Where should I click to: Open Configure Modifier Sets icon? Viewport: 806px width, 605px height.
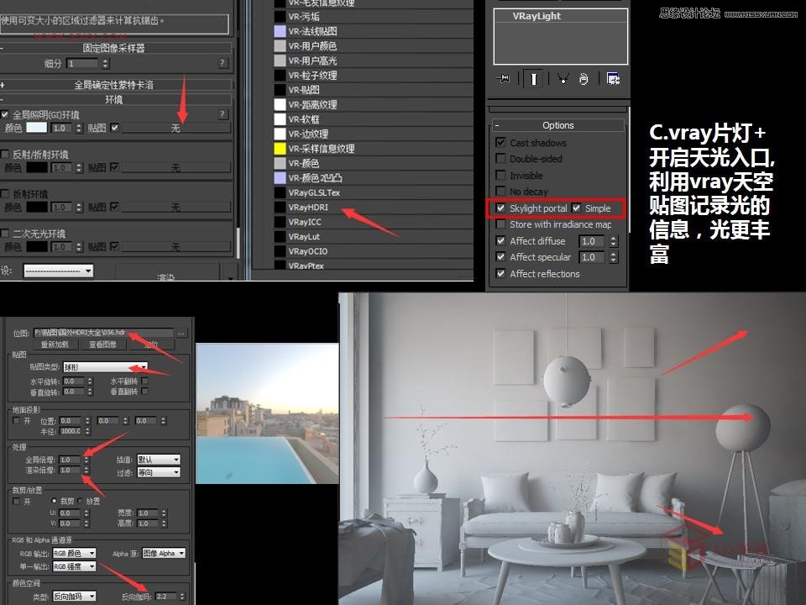click(614, 79)
